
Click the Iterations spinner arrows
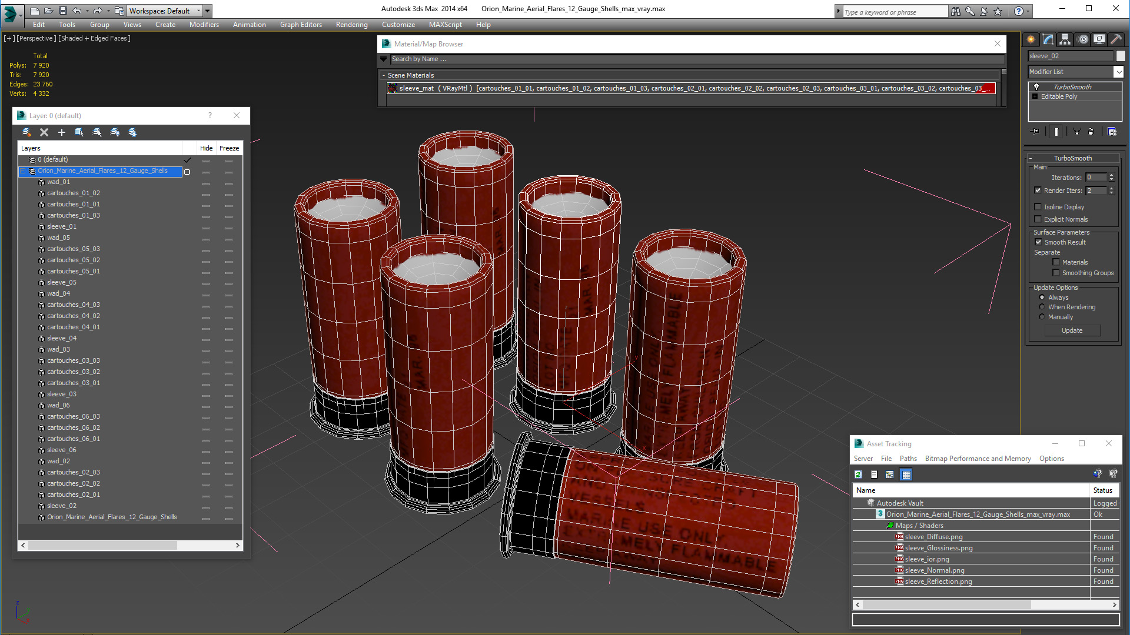click(x=1111, y=178)
